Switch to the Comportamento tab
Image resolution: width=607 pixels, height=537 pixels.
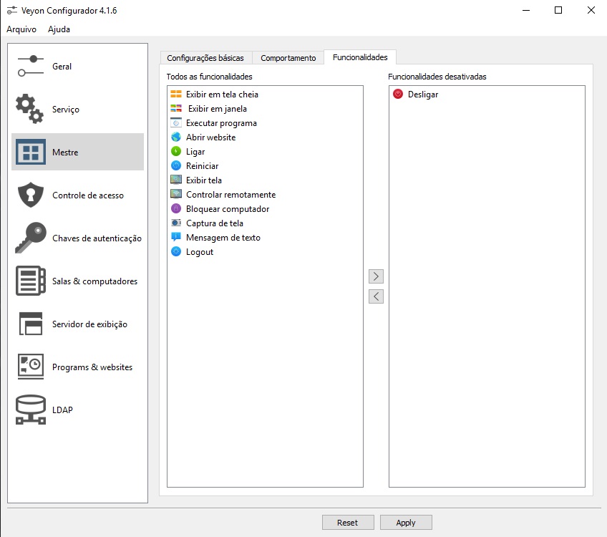pos(288,58)
